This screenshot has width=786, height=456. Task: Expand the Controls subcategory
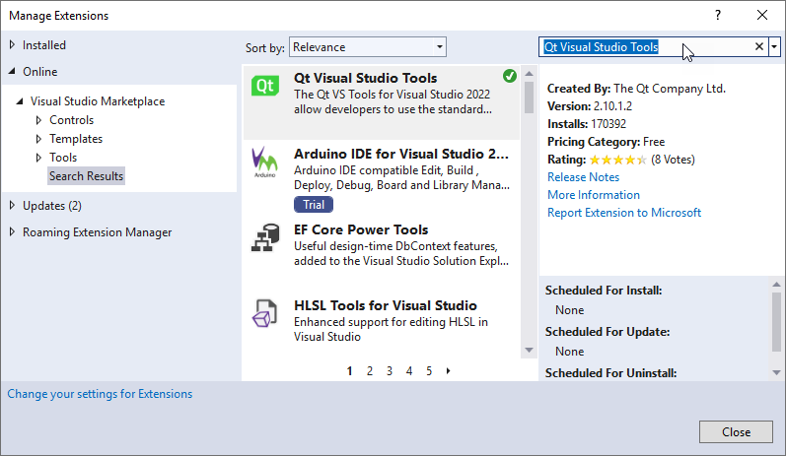[x=38, y=120]
